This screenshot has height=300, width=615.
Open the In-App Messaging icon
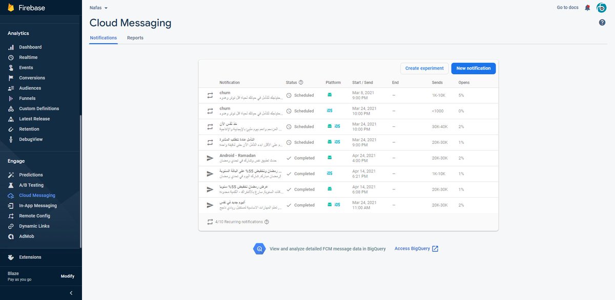click(11, 206)
